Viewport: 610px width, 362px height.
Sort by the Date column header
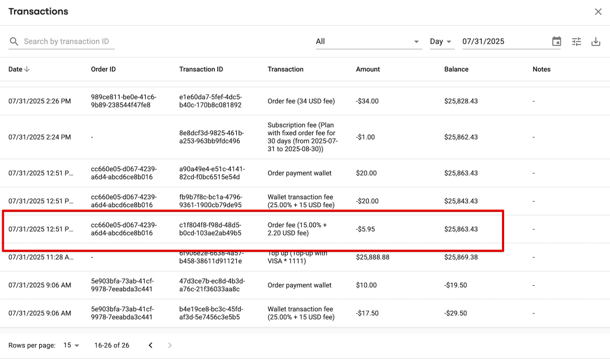[16, 69]
